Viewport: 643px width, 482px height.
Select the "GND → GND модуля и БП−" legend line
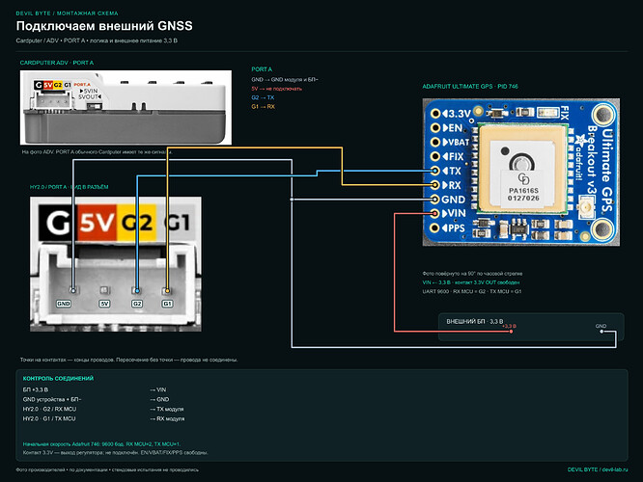pos(285,79)
